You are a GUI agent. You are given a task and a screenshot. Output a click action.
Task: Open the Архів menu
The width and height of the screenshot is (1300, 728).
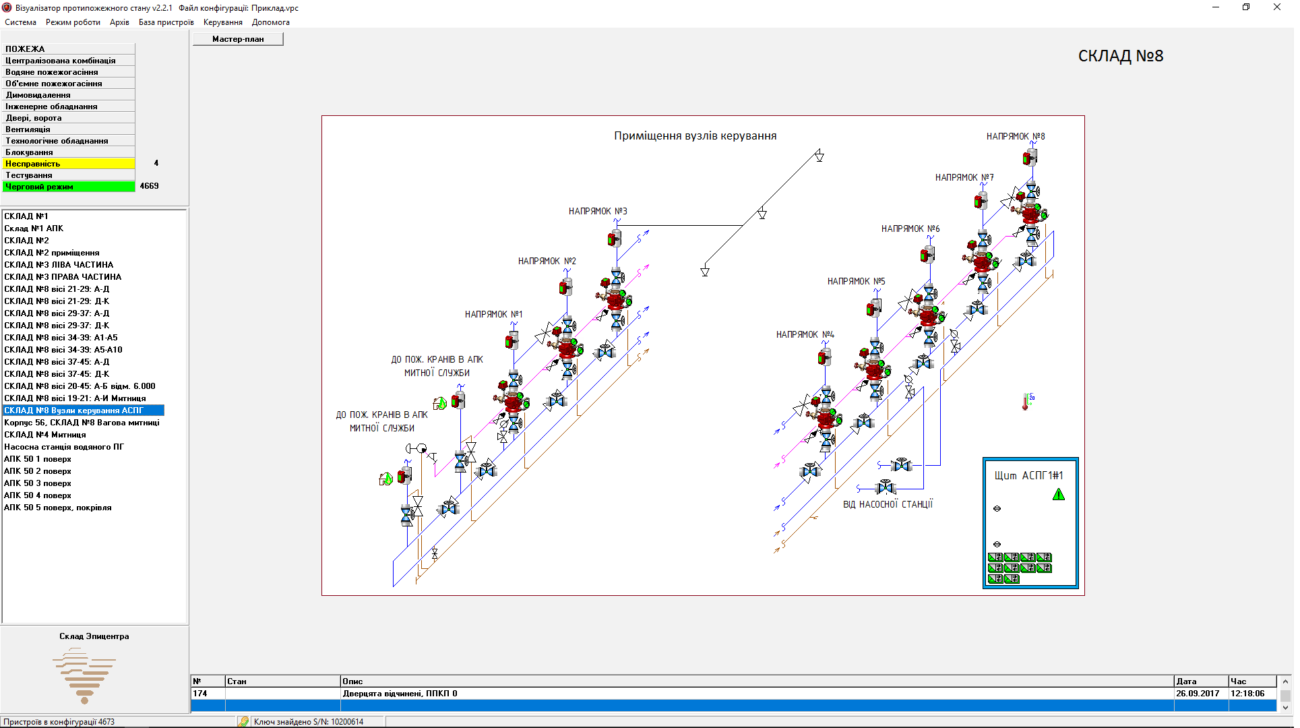119,22
